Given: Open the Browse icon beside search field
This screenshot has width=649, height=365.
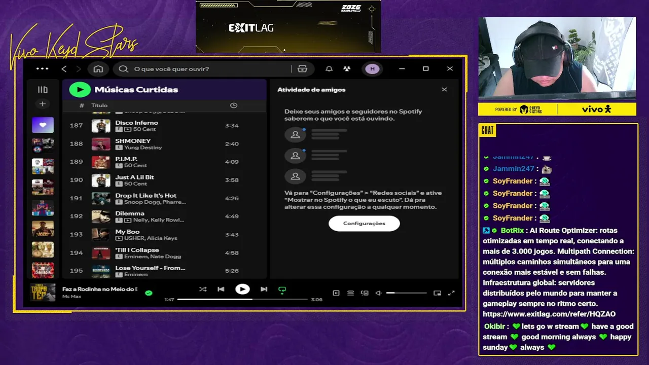Looking at the screenshot, I should pos(303,69).
